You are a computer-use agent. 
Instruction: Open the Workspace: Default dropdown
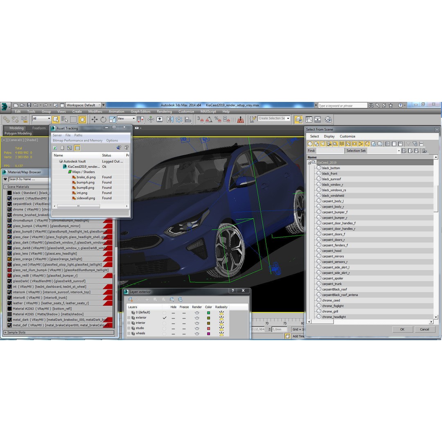click(x=83, y=105)
